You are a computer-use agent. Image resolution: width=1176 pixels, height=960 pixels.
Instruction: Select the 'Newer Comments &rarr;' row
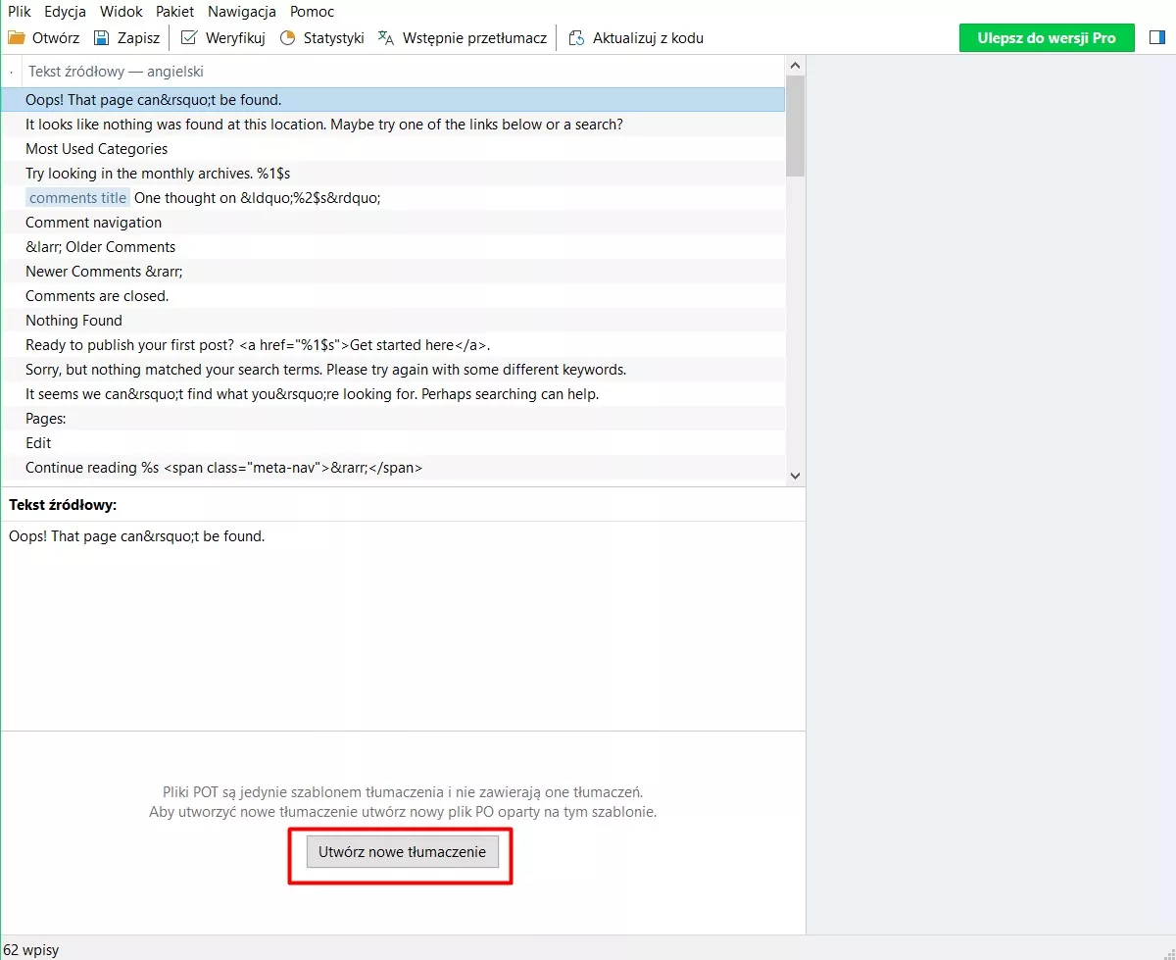click(393, 272)
